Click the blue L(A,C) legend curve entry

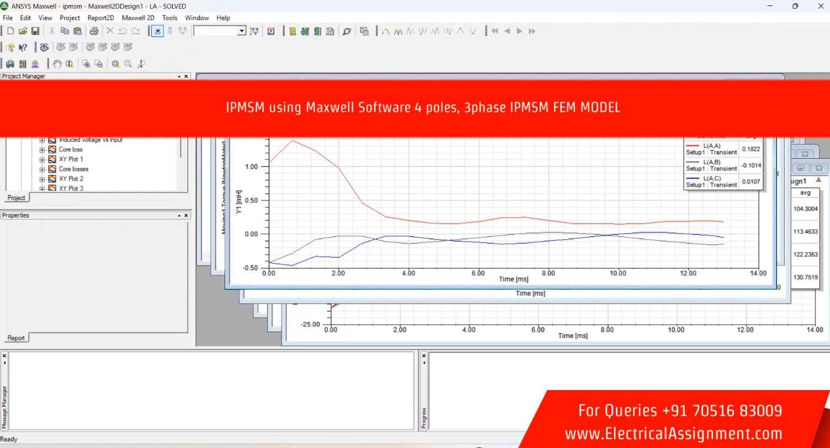[711, 182]
